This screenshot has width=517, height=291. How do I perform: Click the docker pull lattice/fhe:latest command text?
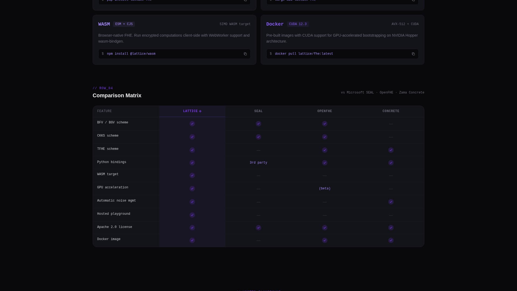point(304,54)
